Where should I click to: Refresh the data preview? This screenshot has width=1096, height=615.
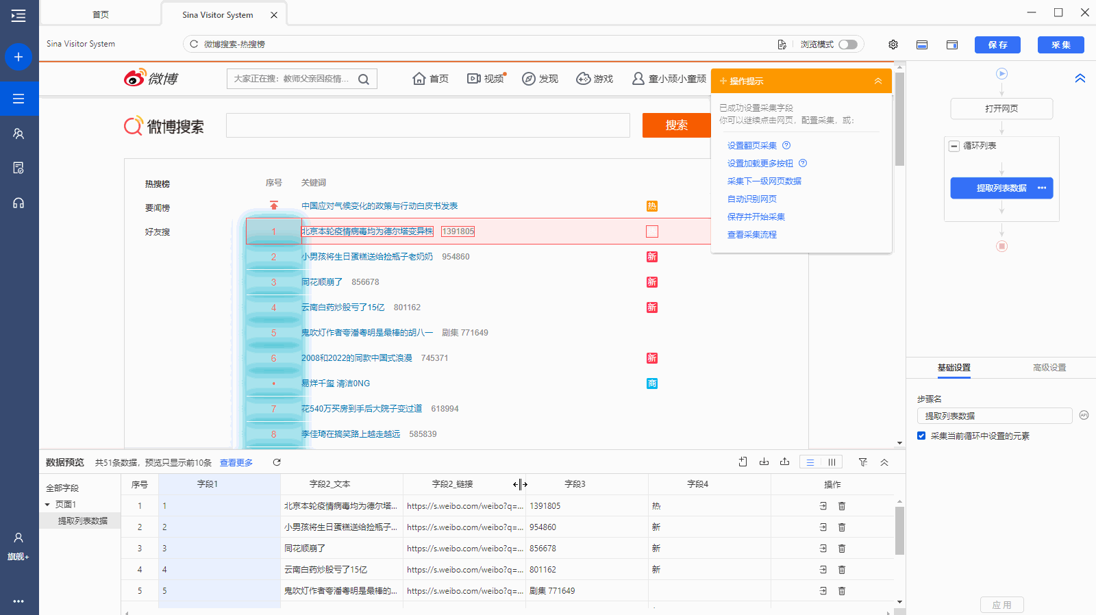click(x=277, y=462)
